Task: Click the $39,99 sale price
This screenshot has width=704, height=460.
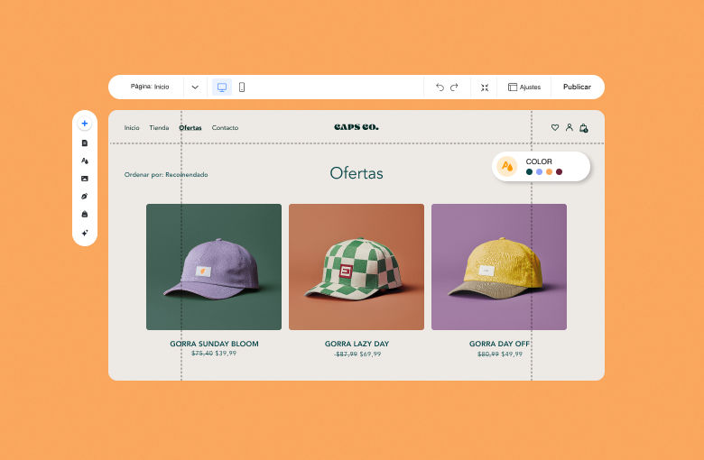Action: (226, 354)
